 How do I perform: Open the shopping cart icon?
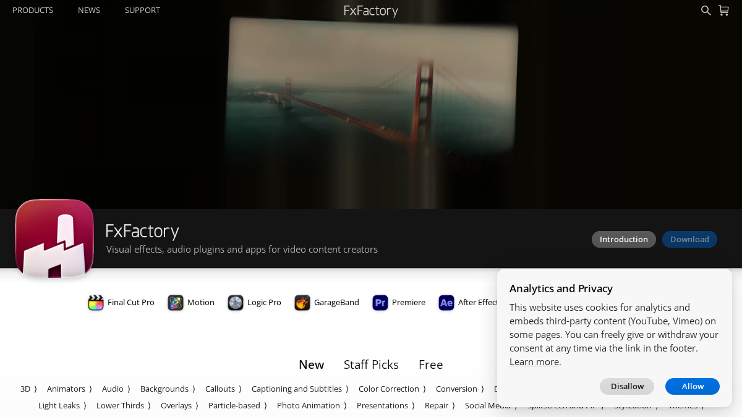coord(723,11)
